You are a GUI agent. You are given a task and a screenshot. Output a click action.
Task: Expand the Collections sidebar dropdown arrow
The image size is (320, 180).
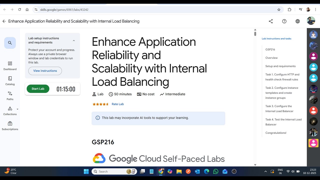pyautogui.click(x=17, y=109)
